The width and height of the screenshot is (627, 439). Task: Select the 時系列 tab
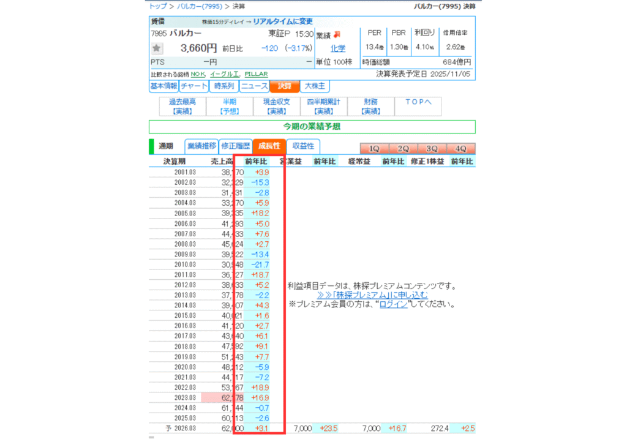(x=223, y=86)
